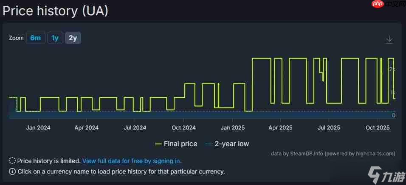Click the chart download icon
This screenshot has width=406, height=185.
[389, 39]
